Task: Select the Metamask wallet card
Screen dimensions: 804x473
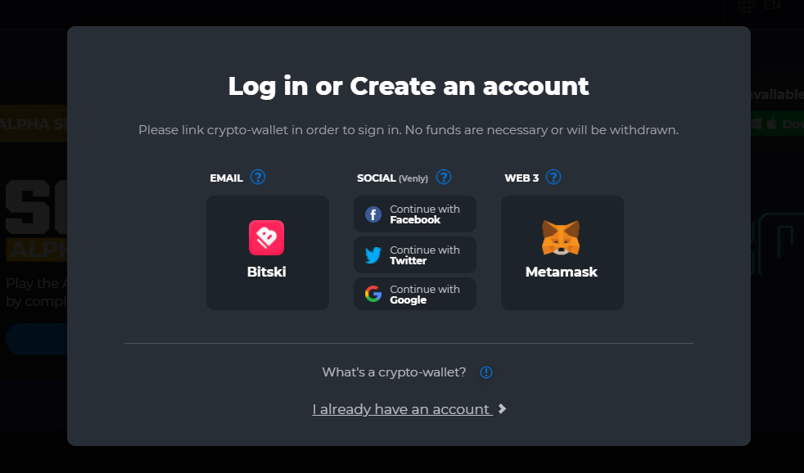Action: click(562, 253)
